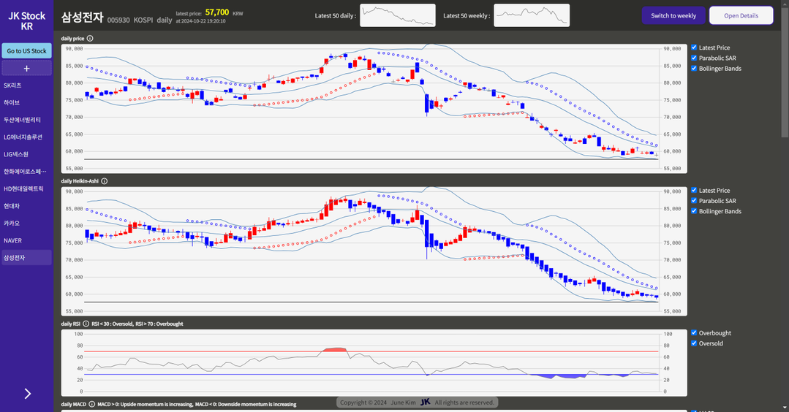789x412 pixels.
Task: Click the Latest 50 daily sparkline thumbnail
Action: (398, 15)
